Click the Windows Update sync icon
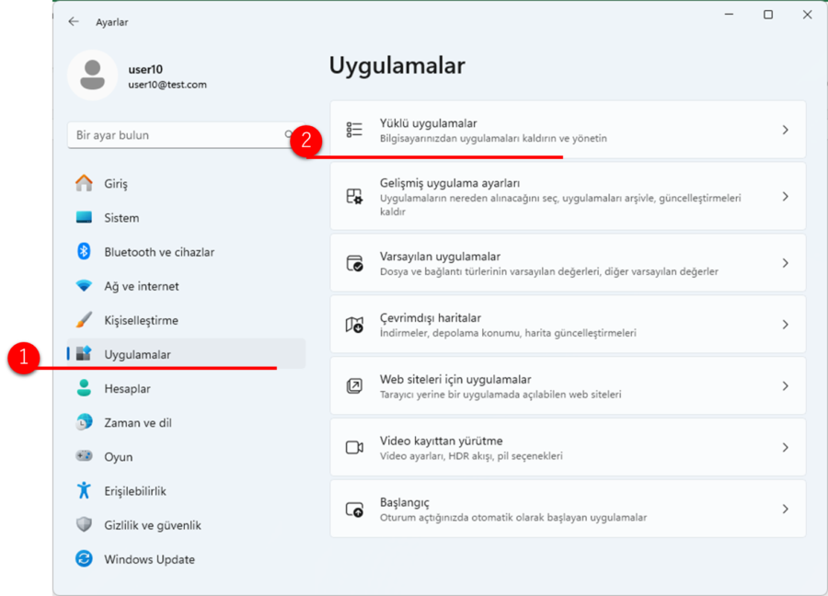Viewport: 828px width, 596px height. (x=84, y=558)
